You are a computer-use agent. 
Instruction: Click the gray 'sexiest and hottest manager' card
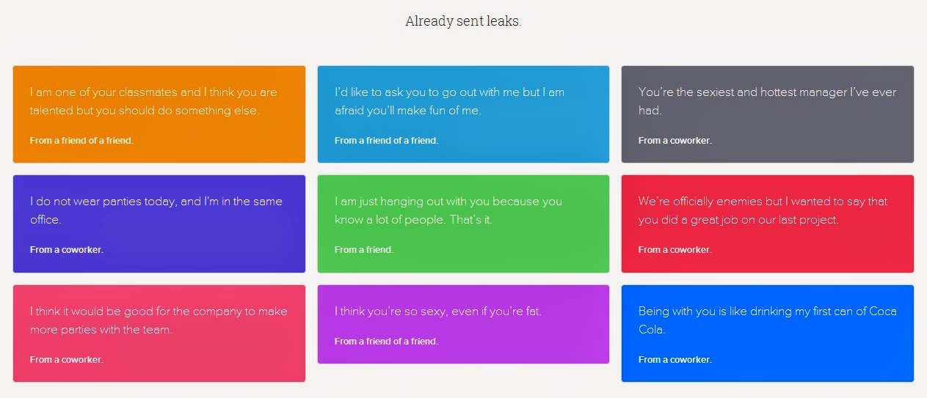[x=768, y=114]
